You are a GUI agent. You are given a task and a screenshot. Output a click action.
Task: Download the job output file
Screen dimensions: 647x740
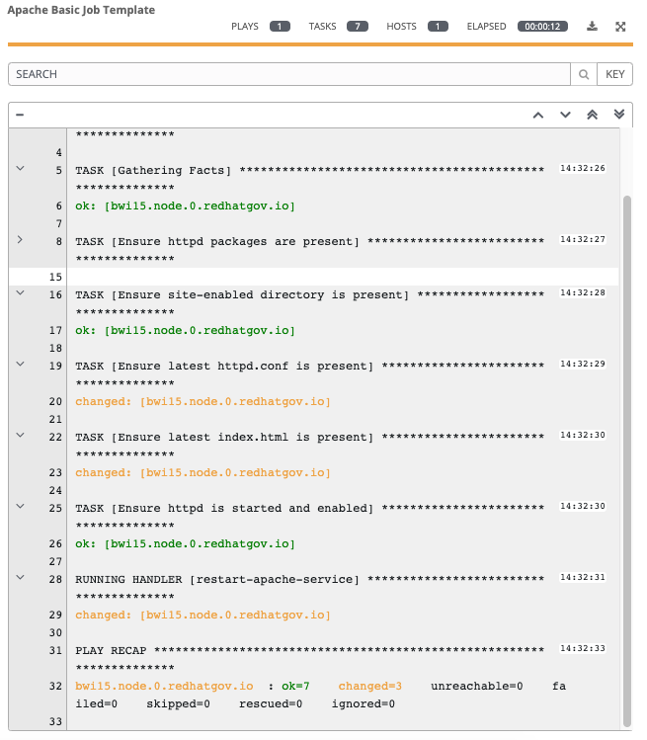[592, 27]
